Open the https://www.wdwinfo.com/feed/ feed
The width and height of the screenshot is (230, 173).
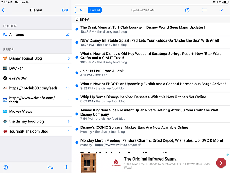[x=36, y=100]
